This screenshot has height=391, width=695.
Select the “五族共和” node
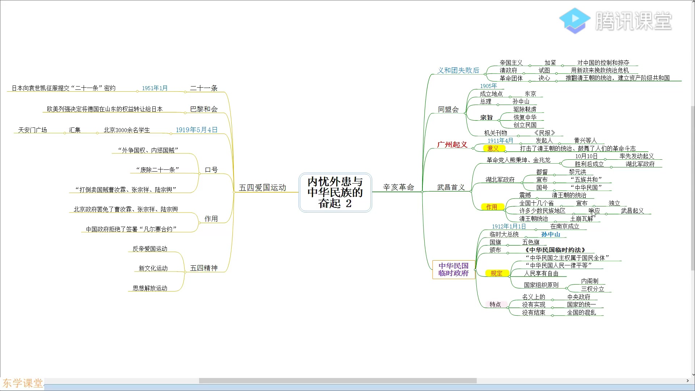point(586,180)
